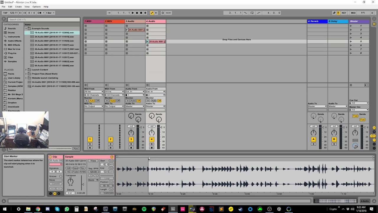Launch the 35-Audio 0001 clip
378x213 pixels.
click(147, 41)
